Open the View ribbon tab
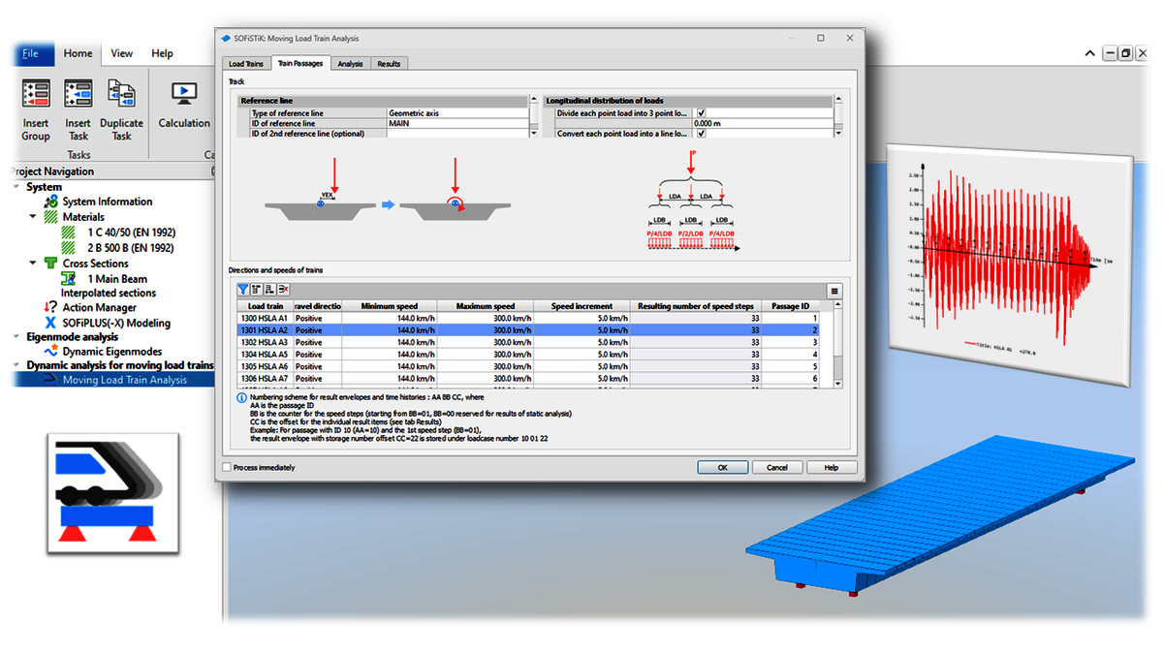The height and width of the screenshot is (654, 1163). pyautogui.click(x=121, y=53)
